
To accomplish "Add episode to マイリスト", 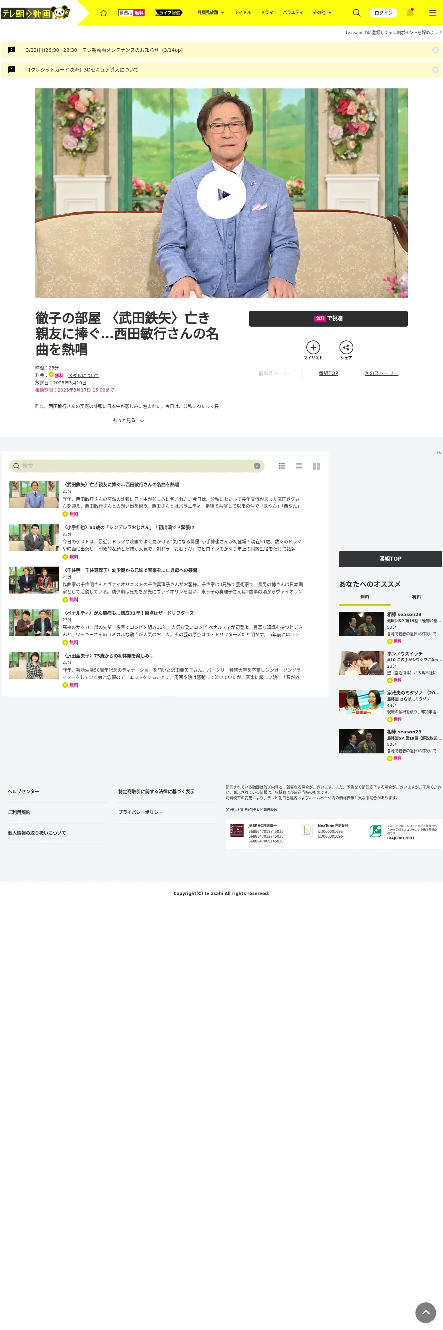I will click(313, 350).
